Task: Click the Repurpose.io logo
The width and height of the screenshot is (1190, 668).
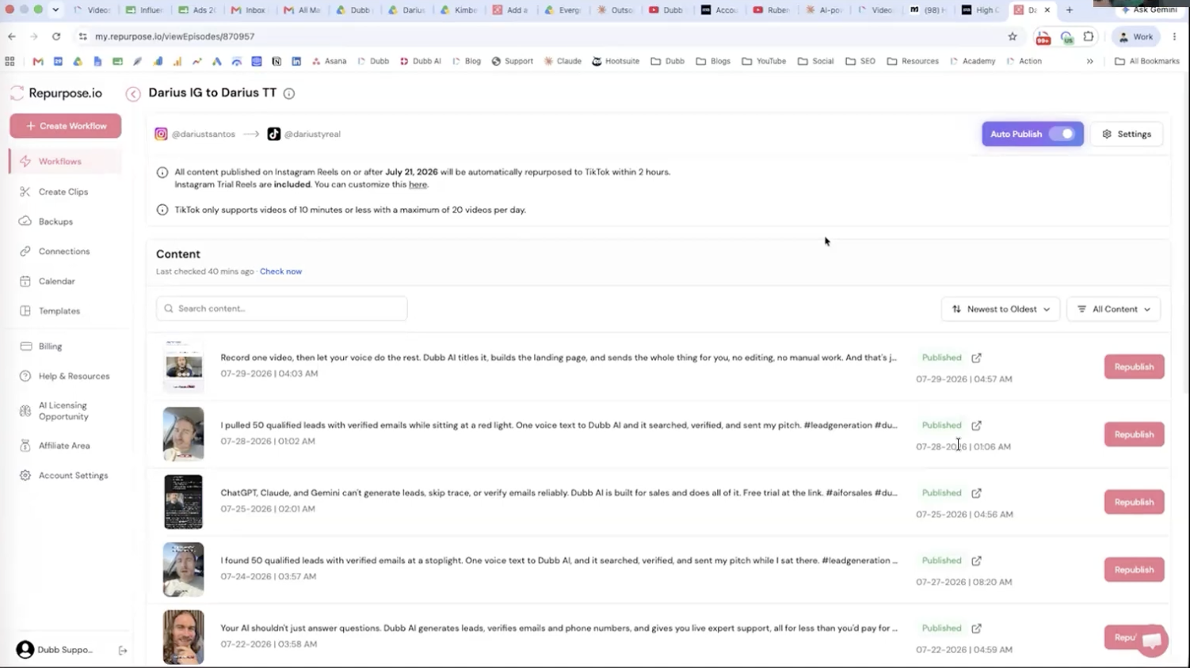Action: point(56,93)
